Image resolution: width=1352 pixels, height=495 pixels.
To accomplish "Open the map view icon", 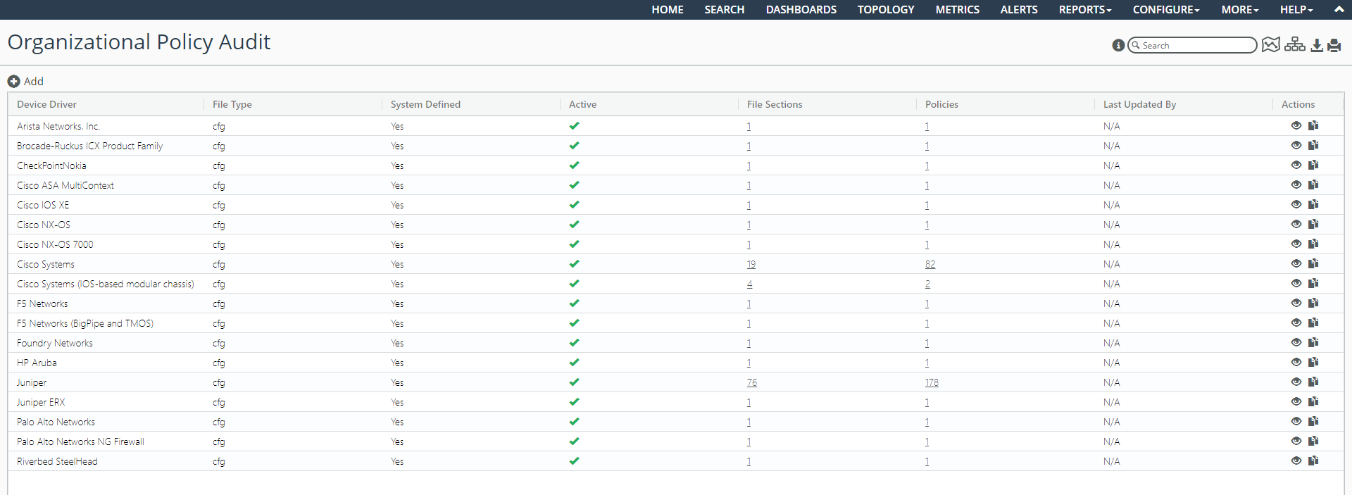I will pyautogui.click(x=1270, y=45).
